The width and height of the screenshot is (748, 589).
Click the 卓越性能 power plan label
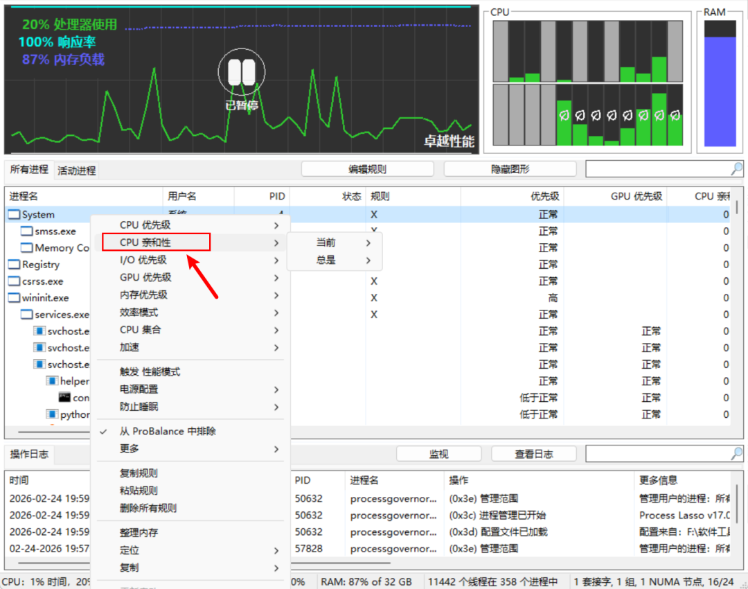point(449,141)
